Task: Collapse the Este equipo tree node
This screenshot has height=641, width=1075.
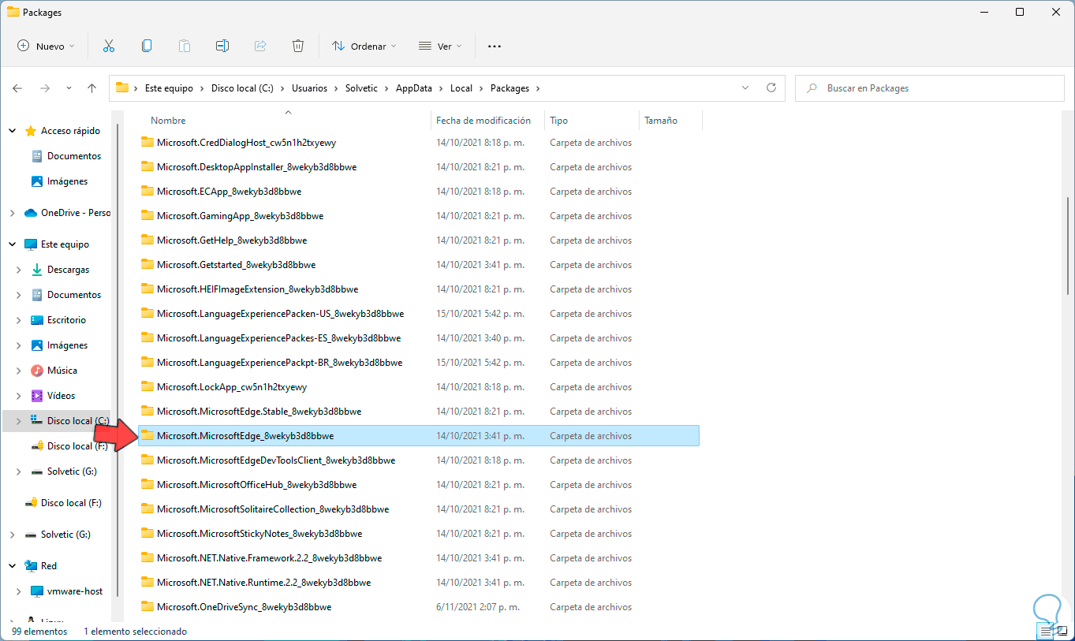Action: [x=13, y=244]
